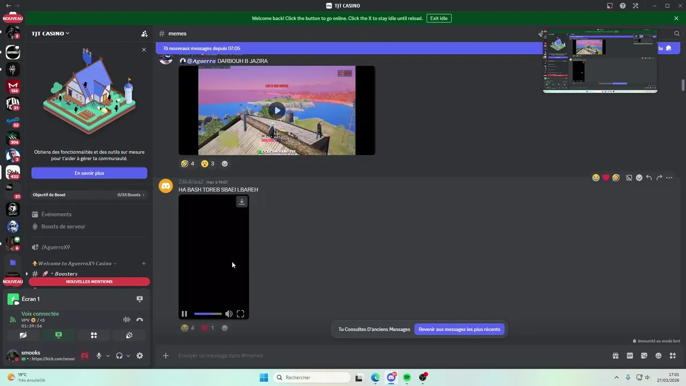Viewport: 686px width, 386px height.
Task: Toggle microphone mute in user panel
Action: pyautogui.click(x=99, y=355)
